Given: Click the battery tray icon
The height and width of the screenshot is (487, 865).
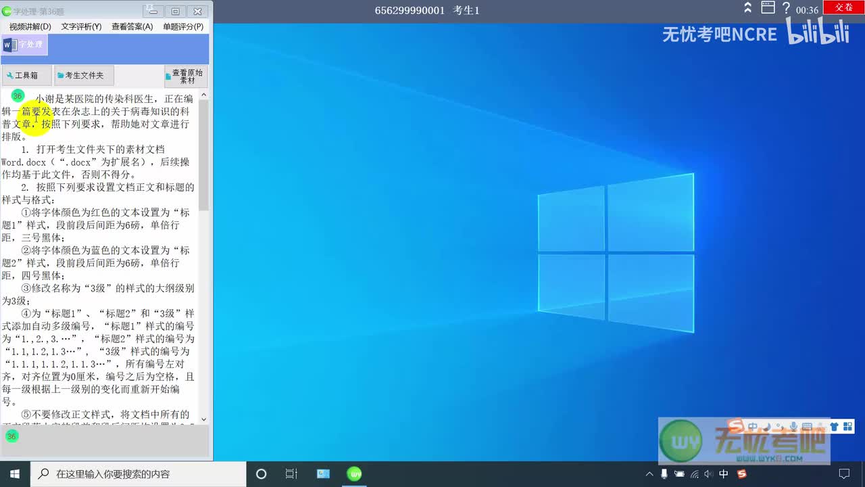Looking at the screenshot, I should (679, 474).
